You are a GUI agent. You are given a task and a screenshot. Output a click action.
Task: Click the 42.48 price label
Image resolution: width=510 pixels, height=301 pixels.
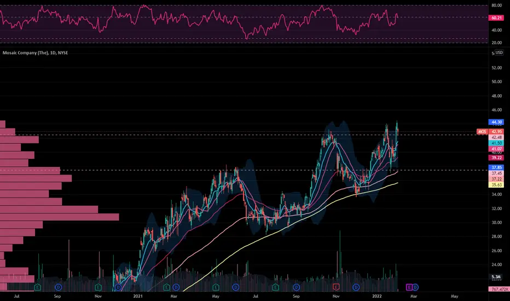(496, 137)
